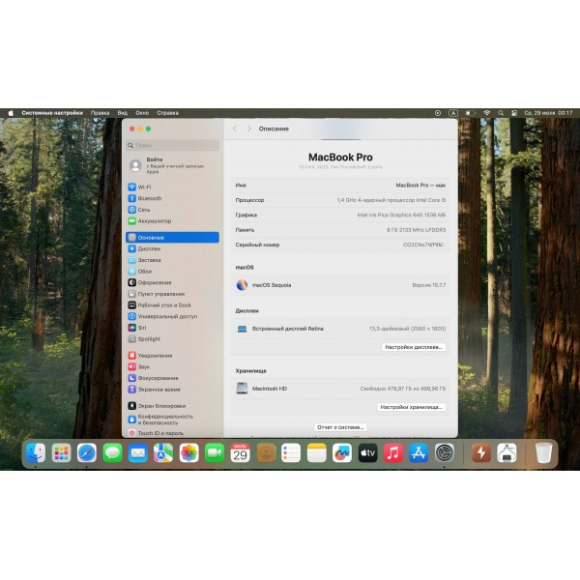580x580 pixels.
Task: Open Заставка screensaver settings
Action: point(172,260)
